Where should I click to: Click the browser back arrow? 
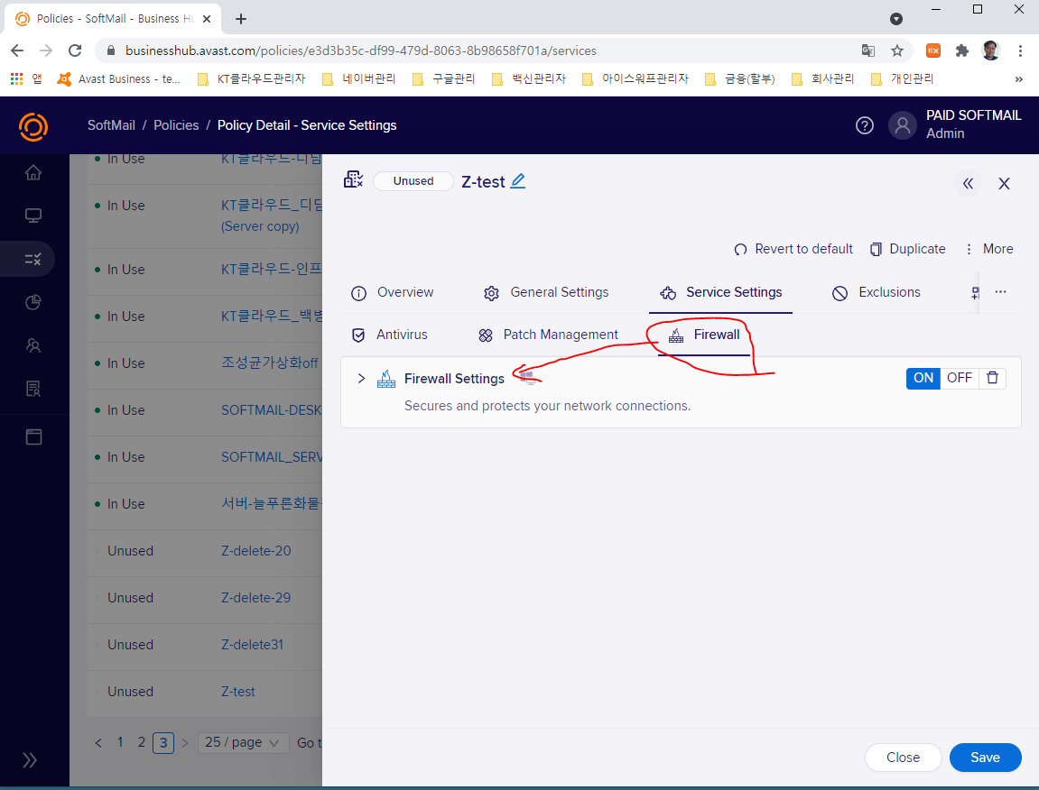17,51
